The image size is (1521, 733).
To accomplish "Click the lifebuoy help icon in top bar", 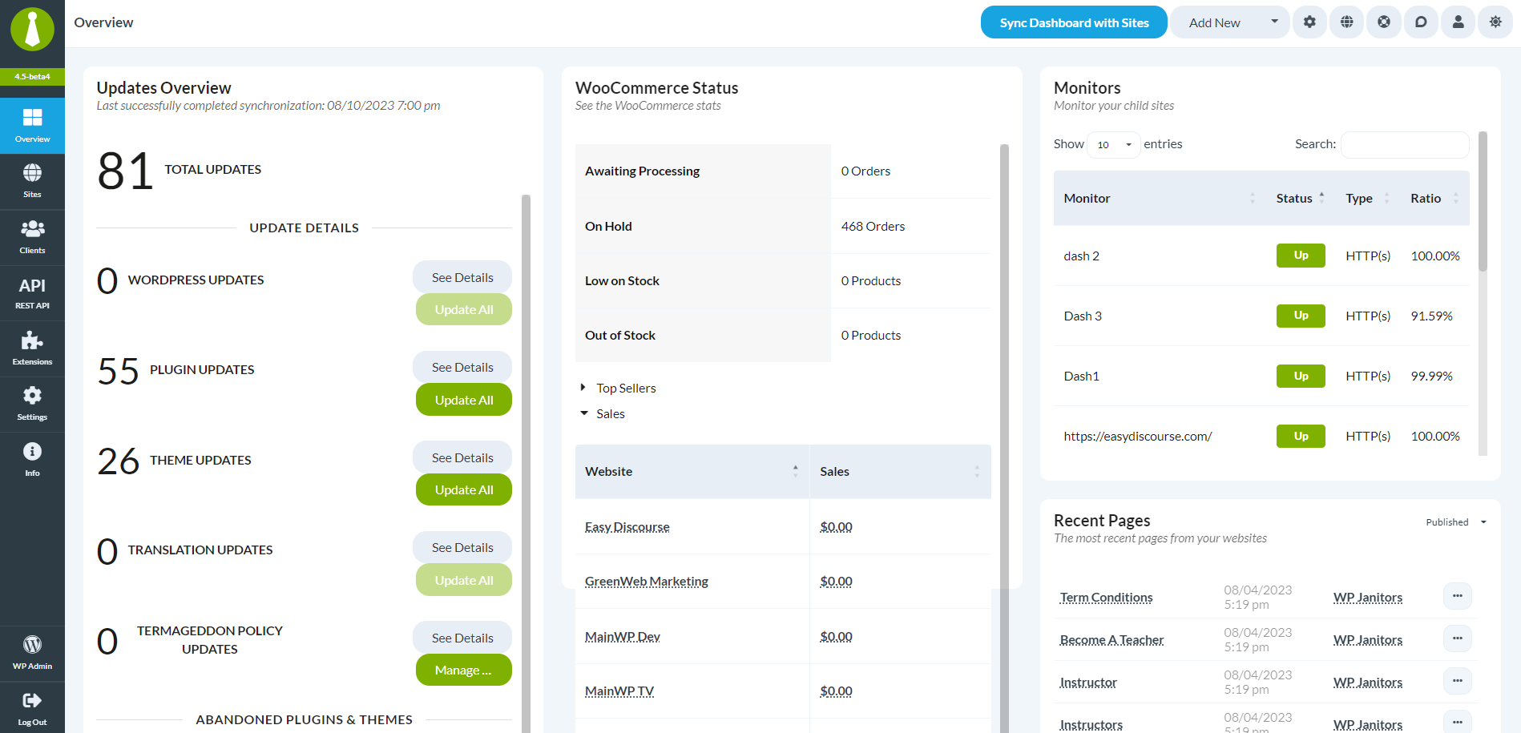I will [1384, 22].
